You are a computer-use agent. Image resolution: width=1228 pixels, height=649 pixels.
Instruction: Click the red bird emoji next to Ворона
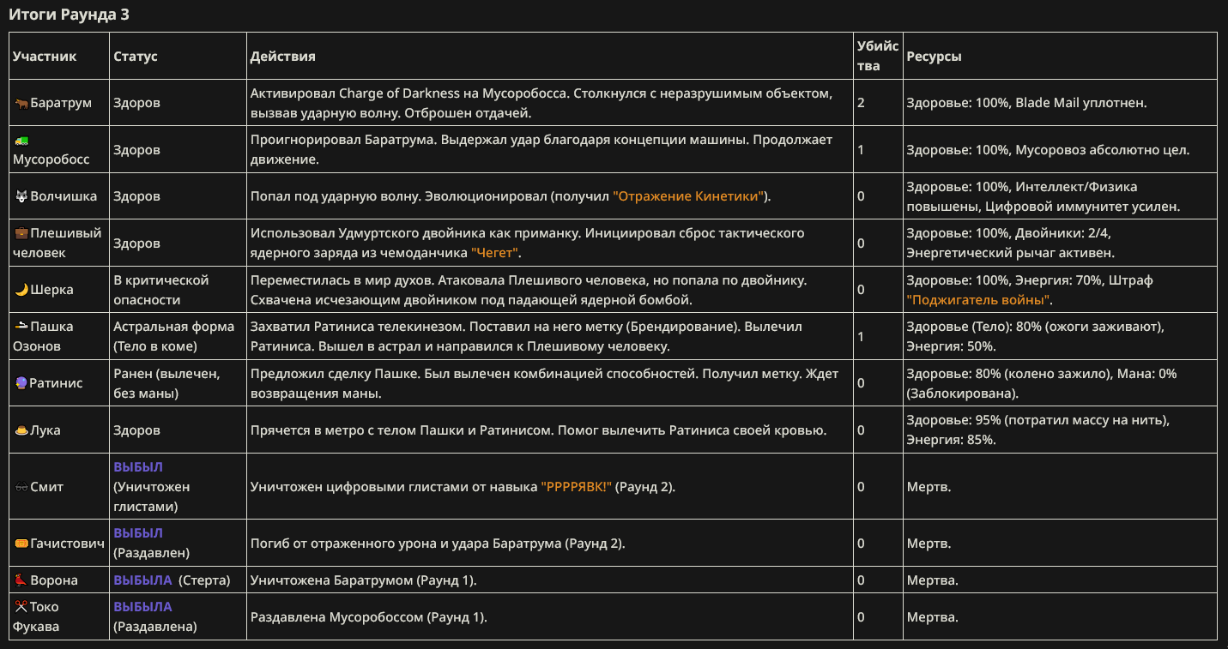[21, 580]
